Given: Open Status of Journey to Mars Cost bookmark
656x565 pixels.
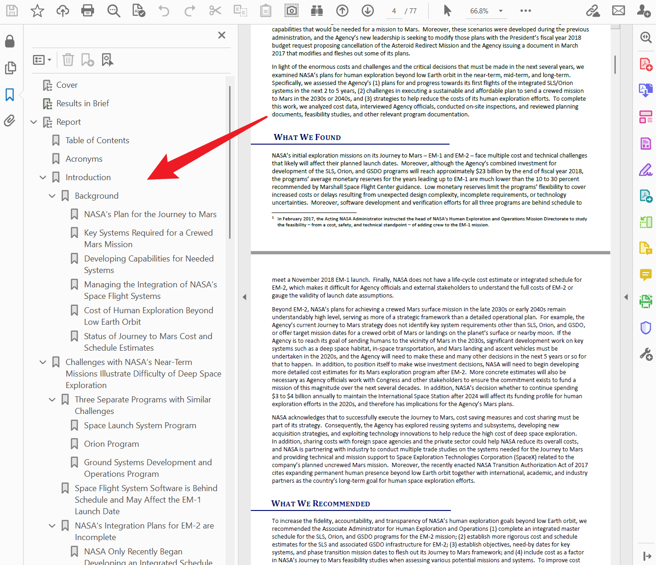Looking at the screenshot, I should (148, 342).
